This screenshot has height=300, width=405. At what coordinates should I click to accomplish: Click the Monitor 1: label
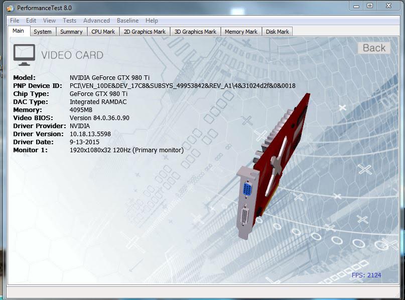click(x=30, y=150)
